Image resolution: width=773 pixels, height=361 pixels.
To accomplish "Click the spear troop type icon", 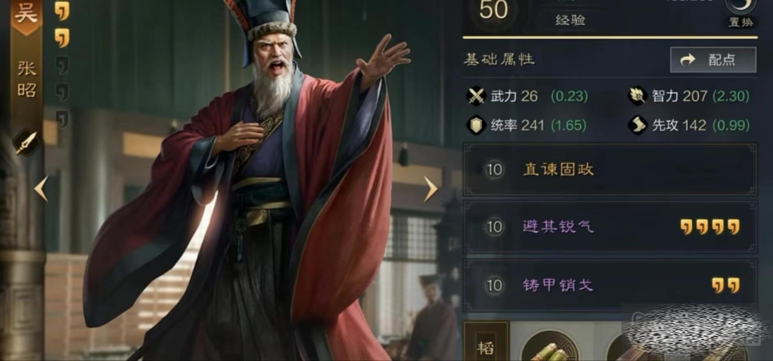I will point(27,142).
